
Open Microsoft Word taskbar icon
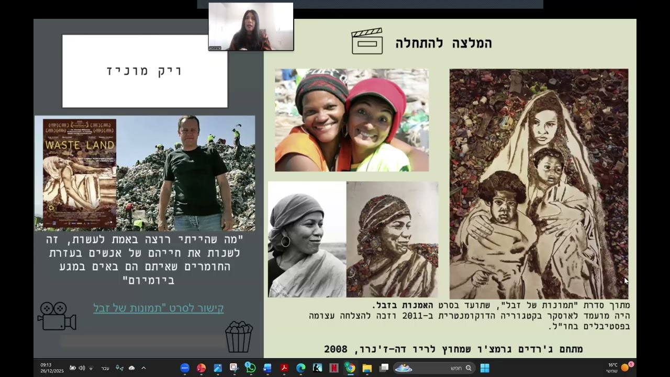(x=267, y=368)
